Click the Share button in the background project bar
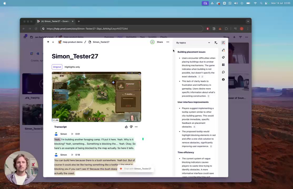Viewport: 293px width, 189px height. tap(226, 37)
